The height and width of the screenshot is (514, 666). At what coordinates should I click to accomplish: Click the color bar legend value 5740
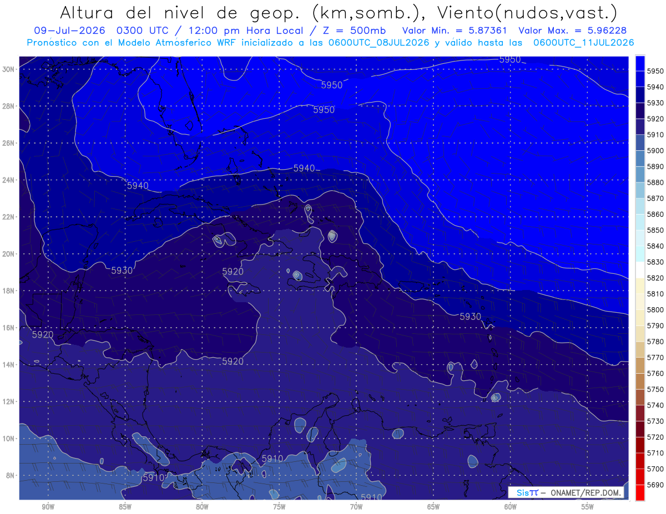[x=655, y=405]
